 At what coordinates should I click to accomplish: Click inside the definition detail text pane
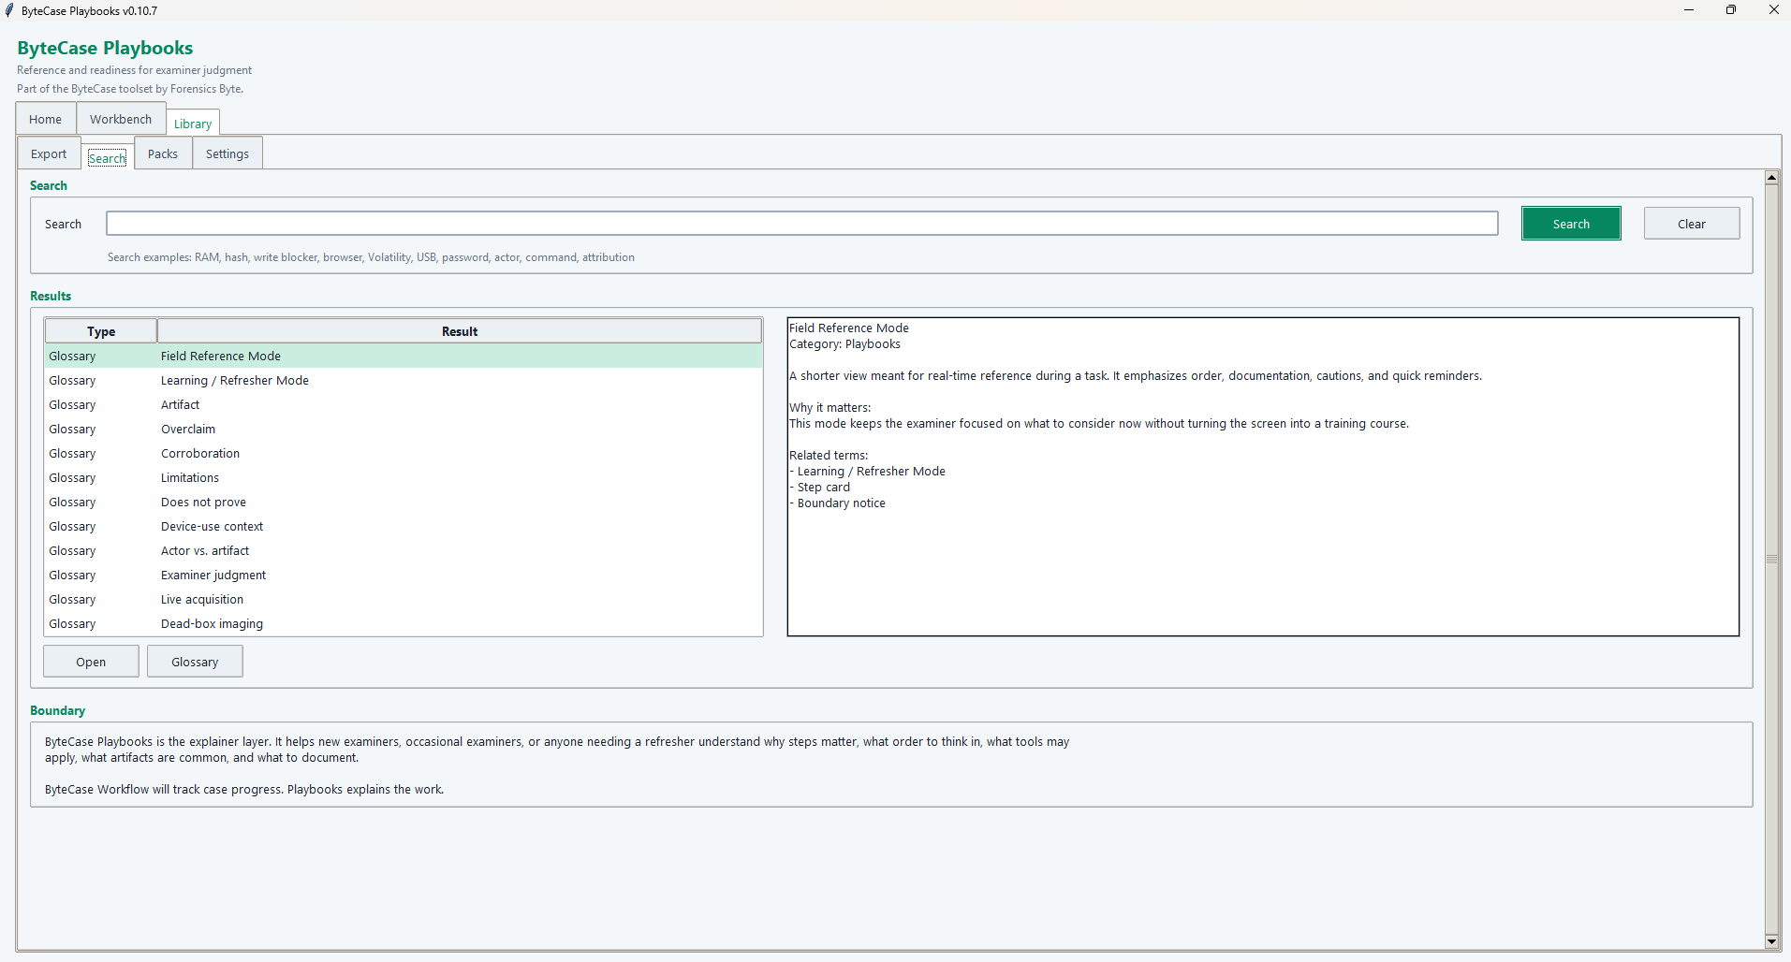(x=1263, y=477)
